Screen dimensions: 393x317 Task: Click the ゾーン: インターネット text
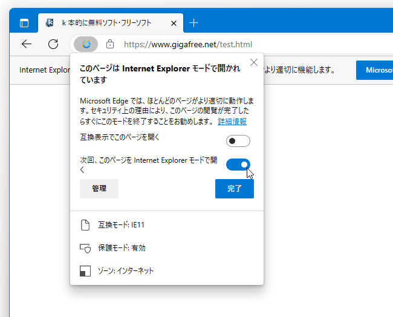pos(126,271)
